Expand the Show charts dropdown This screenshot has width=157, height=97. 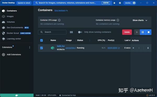coord(140,20)
